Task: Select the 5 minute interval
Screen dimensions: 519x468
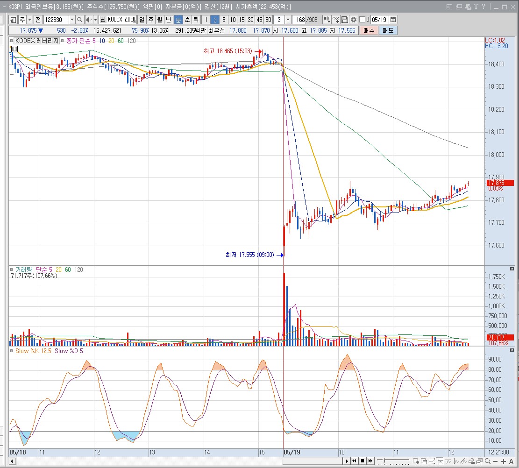Action: click(224, 20)
